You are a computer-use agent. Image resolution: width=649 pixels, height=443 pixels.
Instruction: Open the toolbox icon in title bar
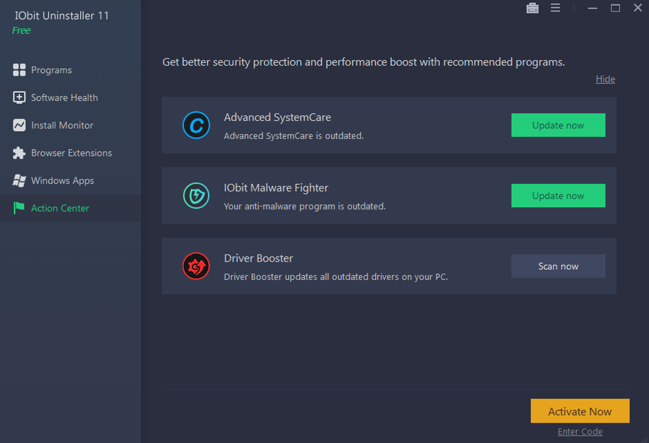pyautogui.click(x=533, y=8)
